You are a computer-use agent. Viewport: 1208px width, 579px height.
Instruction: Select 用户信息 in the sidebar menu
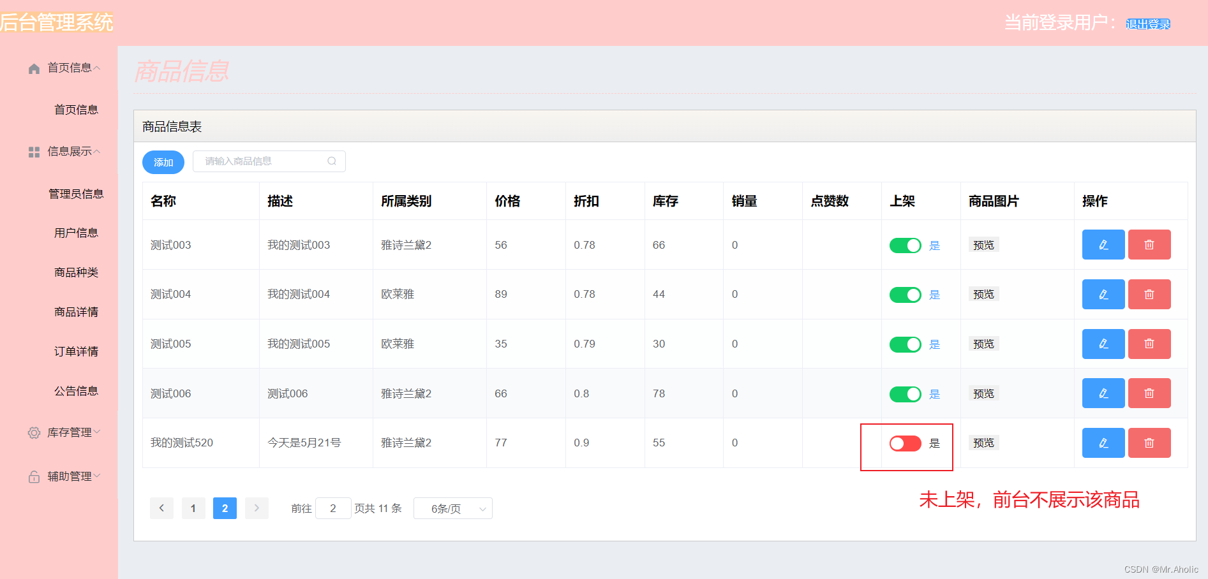click(77, 233)
